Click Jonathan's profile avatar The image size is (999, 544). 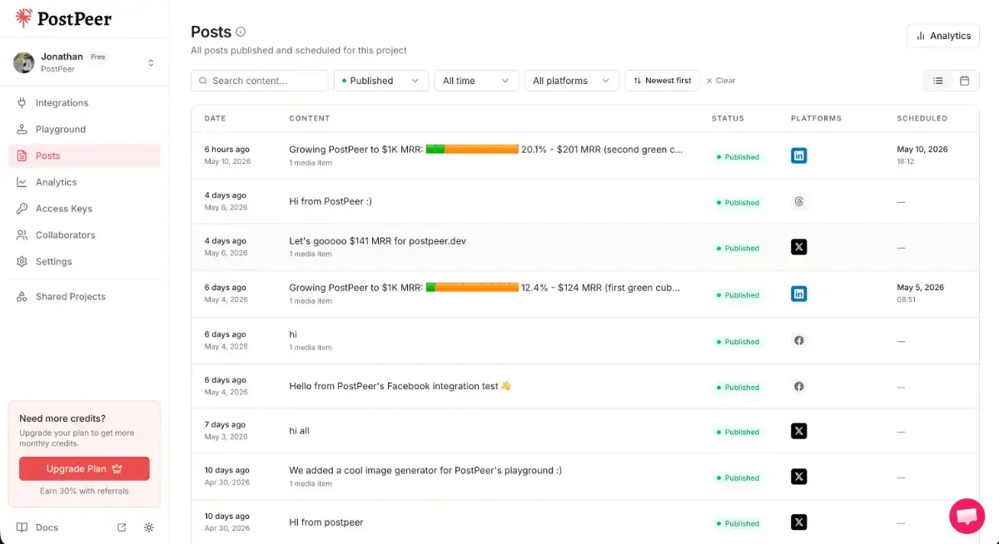click(x=24, y=62)
